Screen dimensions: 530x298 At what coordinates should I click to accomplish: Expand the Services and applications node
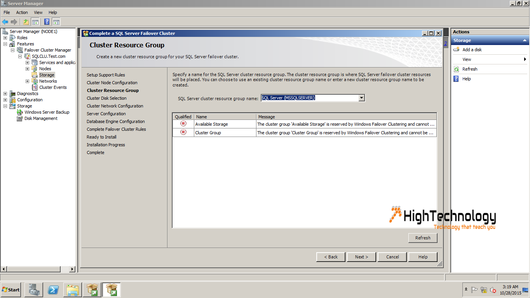click(27, 62)
